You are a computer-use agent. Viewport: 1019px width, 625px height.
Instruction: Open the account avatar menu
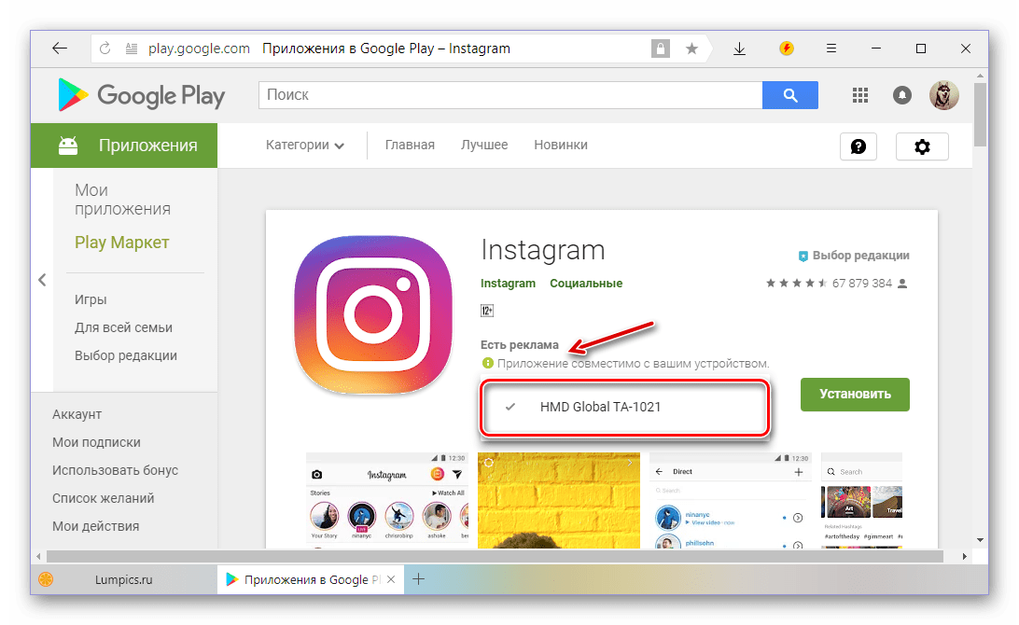point(943,95)
